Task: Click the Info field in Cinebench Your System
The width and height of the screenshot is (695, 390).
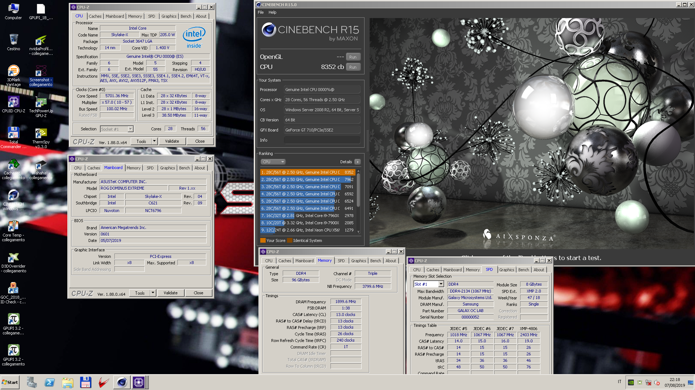Action: (x=322, y=140)
